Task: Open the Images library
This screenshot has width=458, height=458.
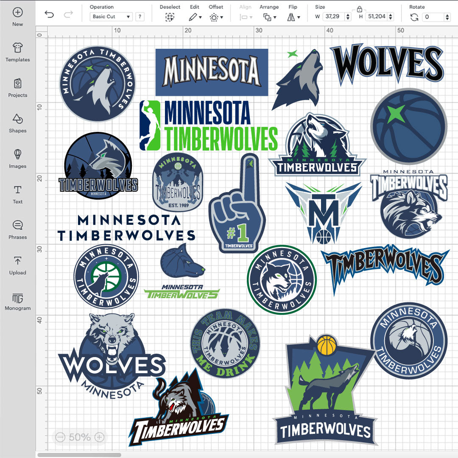Action: click(x=17, y=159)
